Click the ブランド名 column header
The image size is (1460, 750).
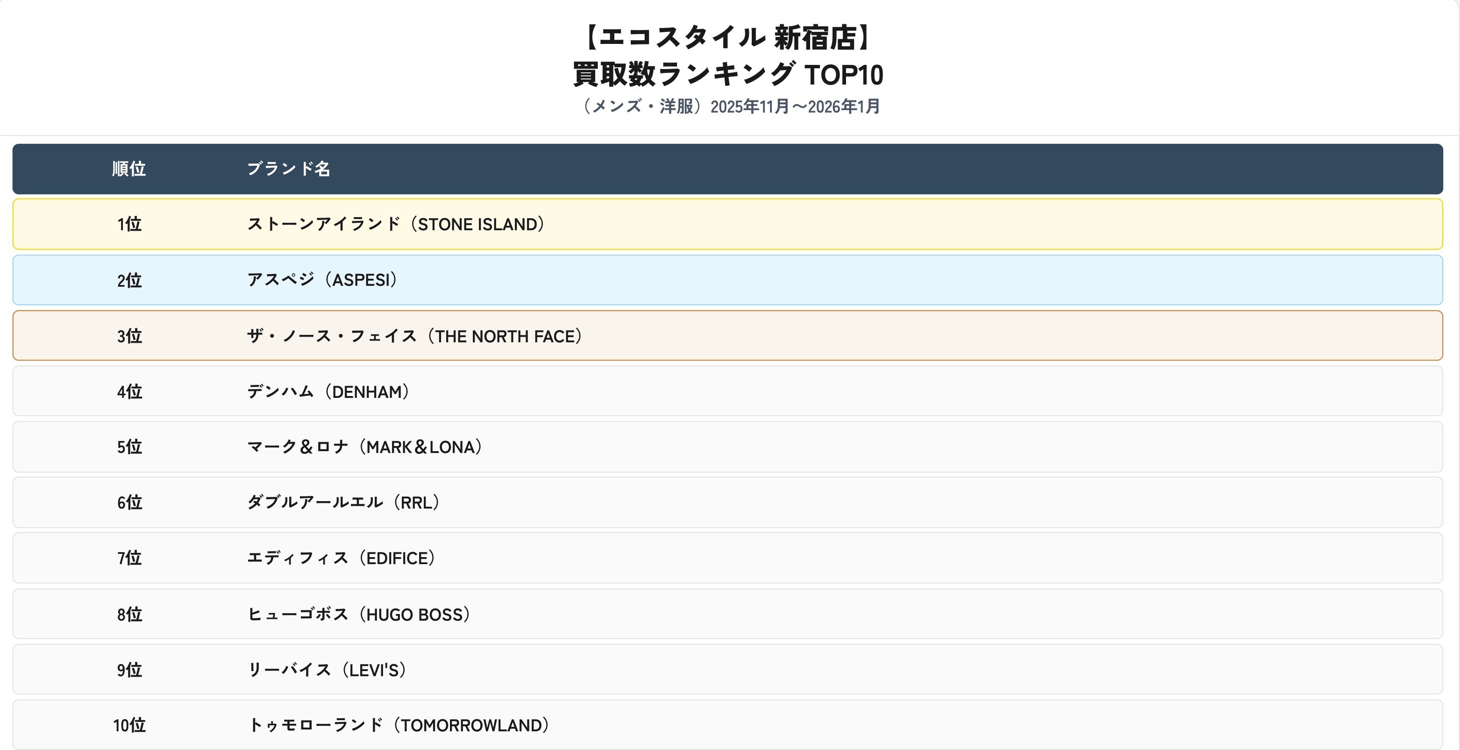288,169
